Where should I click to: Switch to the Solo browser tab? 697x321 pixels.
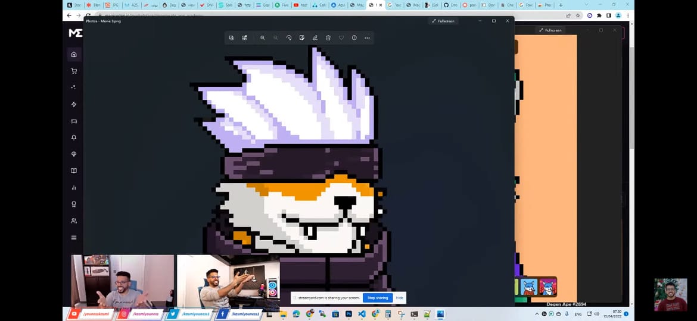coord(225,5)
